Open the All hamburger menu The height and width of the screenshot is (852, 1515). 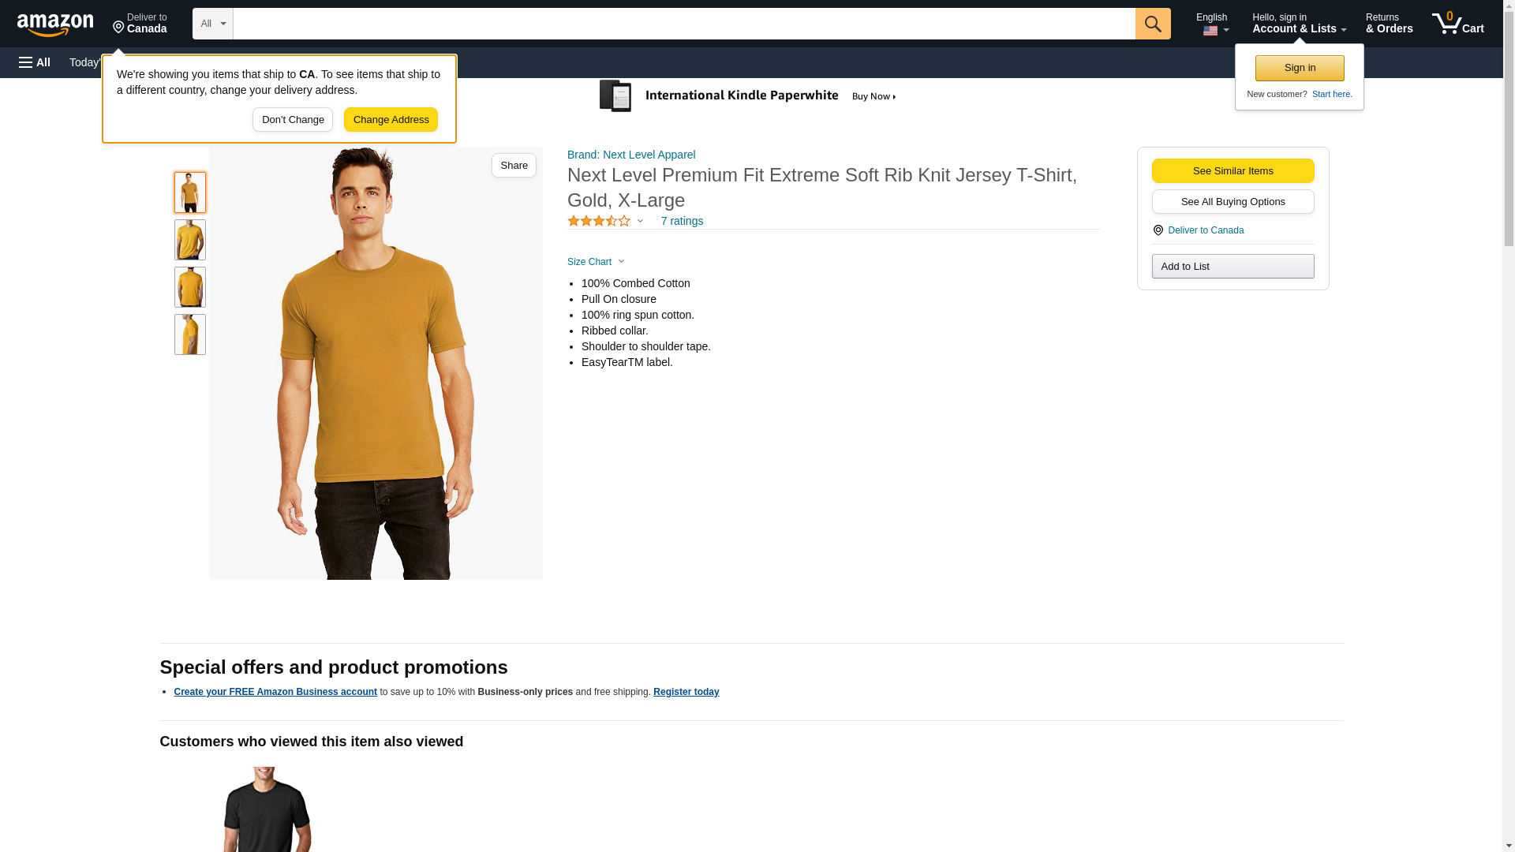[35, 62]
